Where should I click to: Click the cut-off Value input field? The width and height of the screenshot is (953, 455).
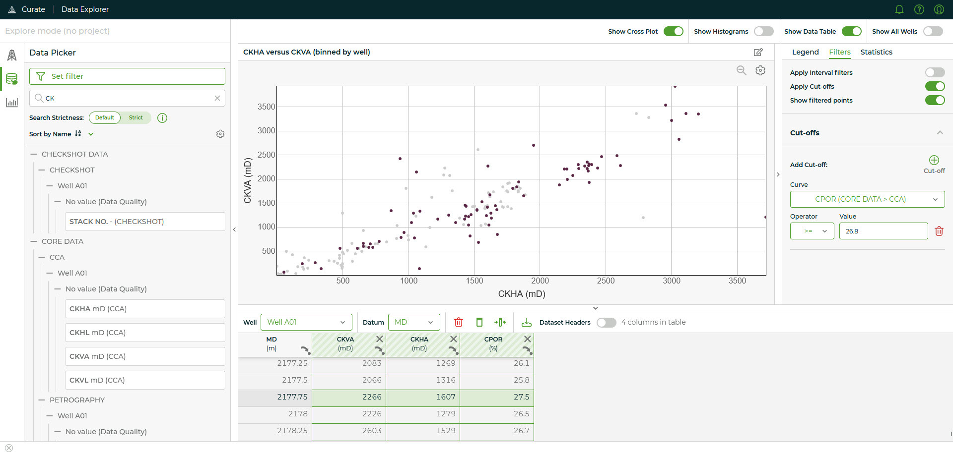pyautogui.click(x=883, y=231)
